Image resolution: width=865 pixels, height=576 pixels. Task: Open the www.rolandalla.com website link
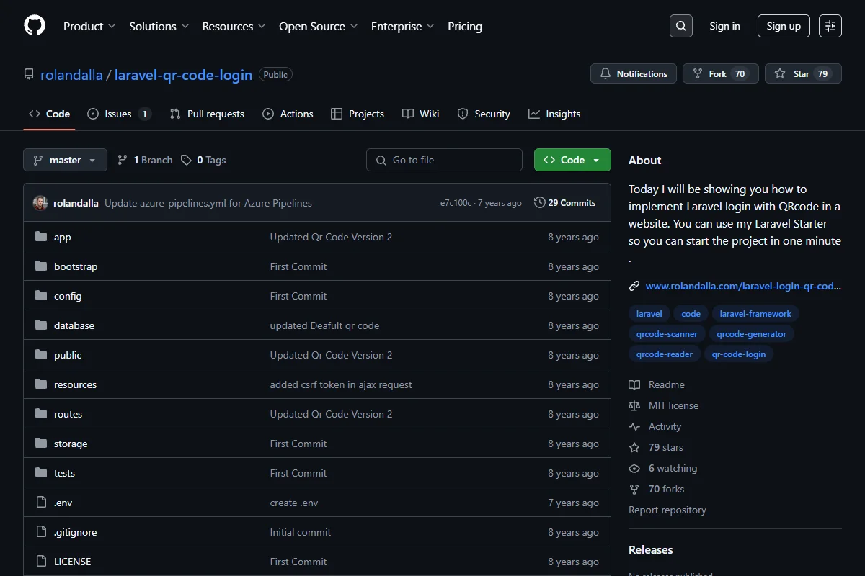coord(743,286)
